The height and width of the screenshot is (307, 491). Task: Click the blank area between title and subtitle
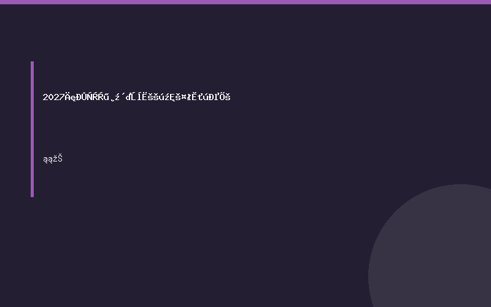(x=136, y=128)
